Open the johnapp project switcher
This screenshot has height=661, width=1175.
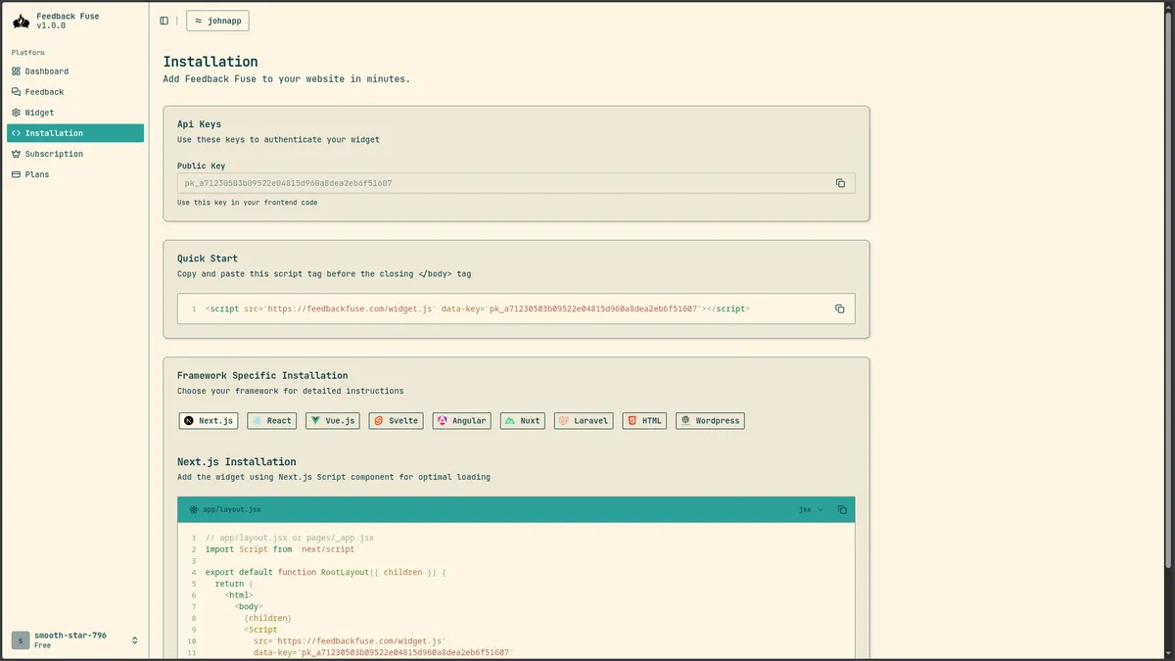pos(217,21)
